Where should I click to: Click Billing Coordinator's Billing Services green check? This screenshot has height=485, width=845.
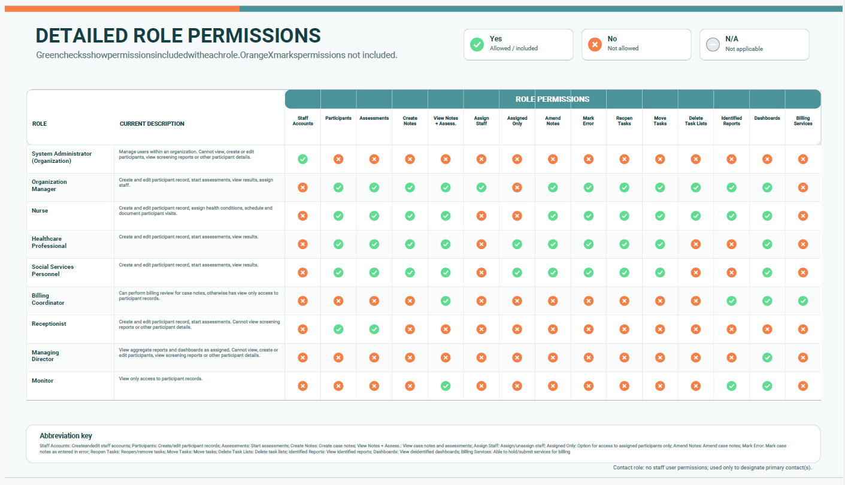point(803,301)
